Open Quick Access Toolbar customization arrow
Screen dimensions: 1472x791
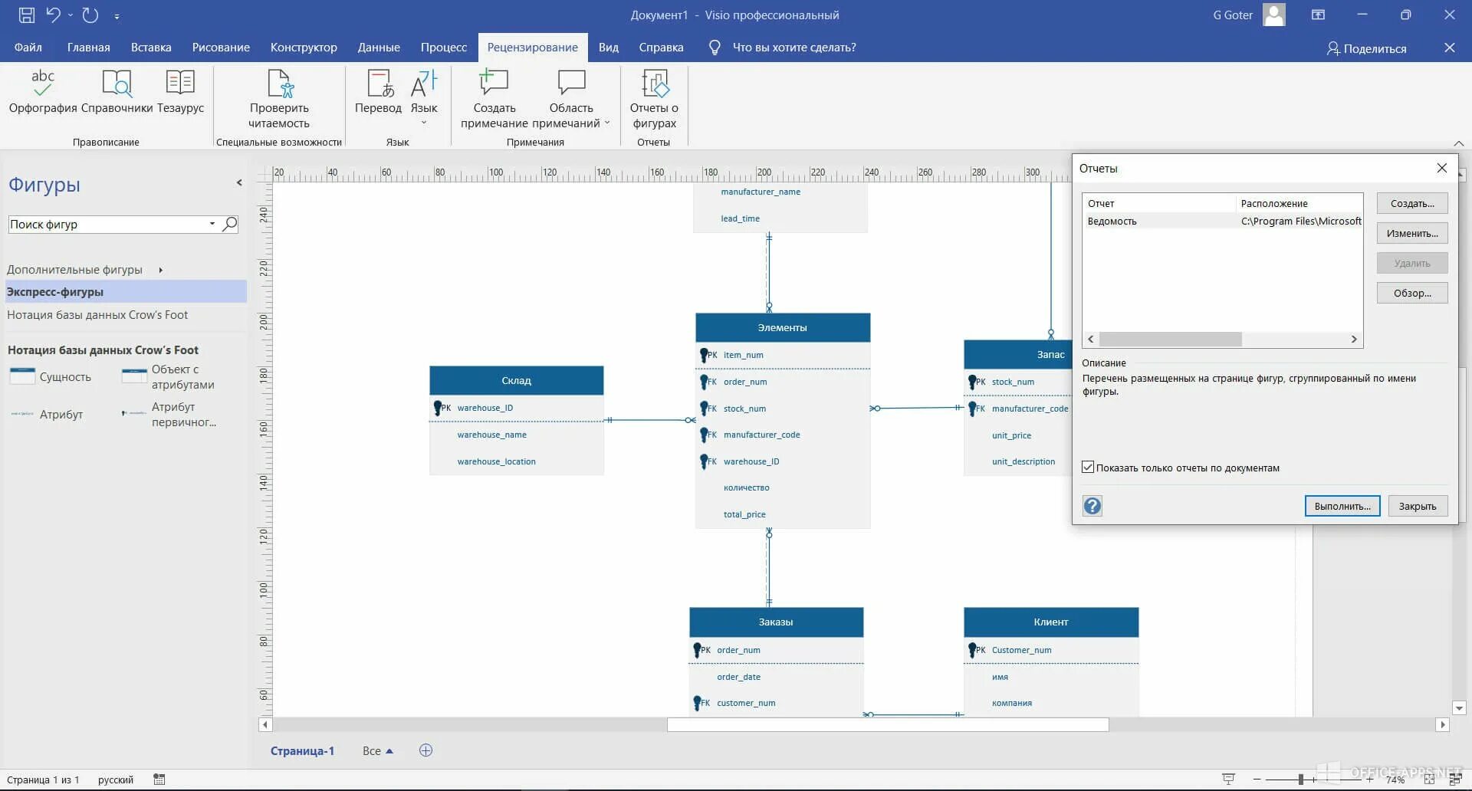click(117, 15)
